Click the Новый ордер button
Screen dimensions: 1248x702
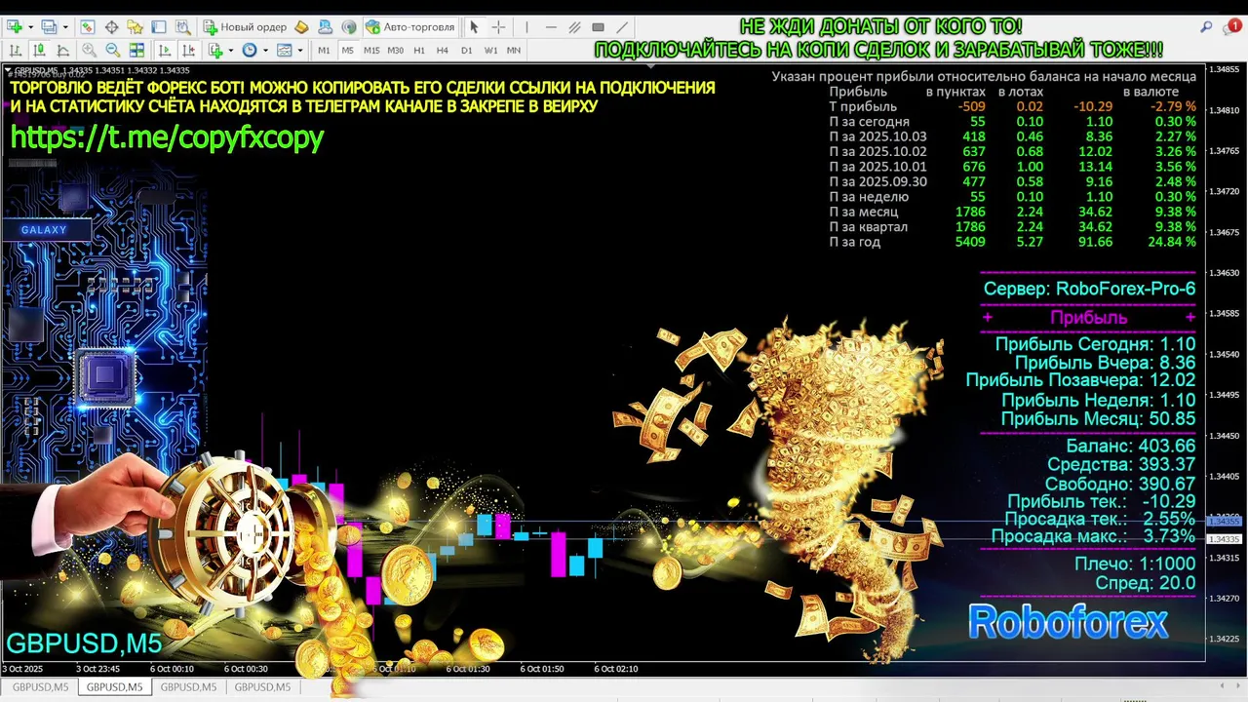pos(244,27)
